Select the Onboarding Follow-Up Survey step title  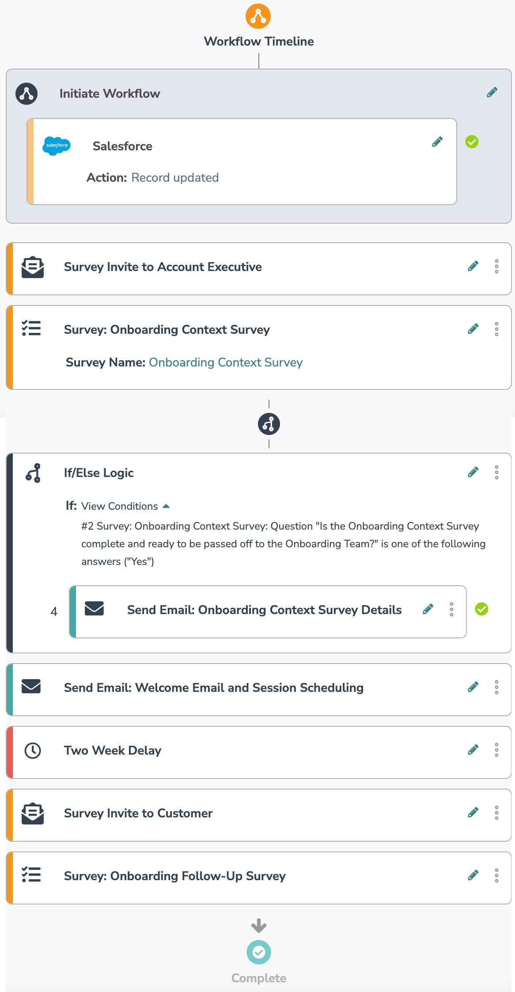click(x=175, y=876)
